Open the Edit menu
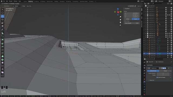This screenshot has width=173, height=97. pos(7,1)
